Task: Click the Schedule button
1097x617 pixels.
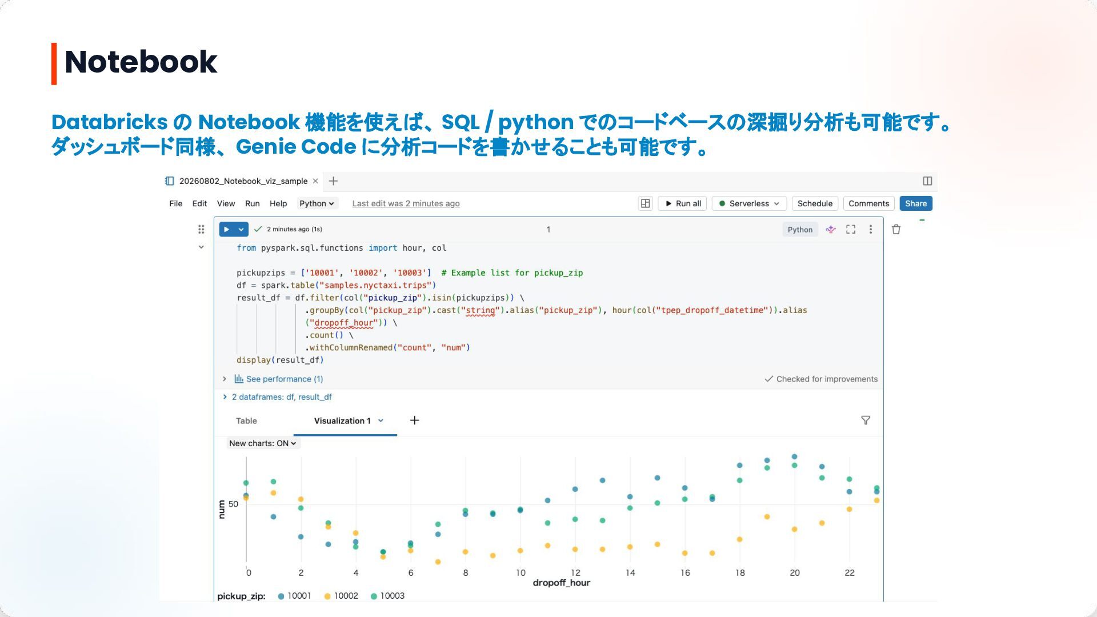Action: click(815, 203)
